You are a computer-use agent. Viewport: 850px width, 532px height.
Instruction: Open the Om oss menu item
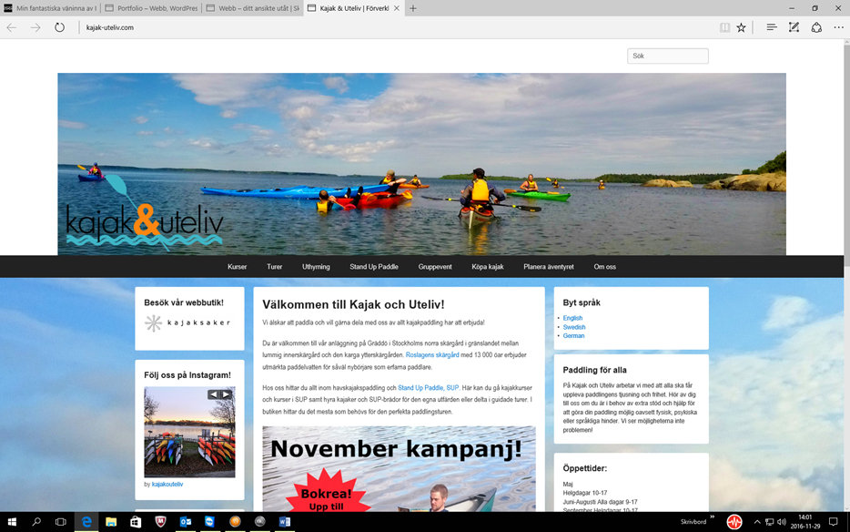(x=604, y=267)
